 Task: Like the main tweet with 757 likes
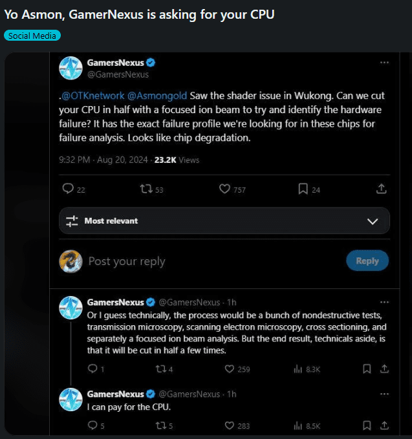pos(224,189)
